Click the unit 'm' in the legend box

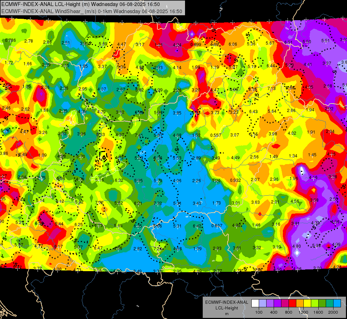pyautogui.click(x=226, y=314)
